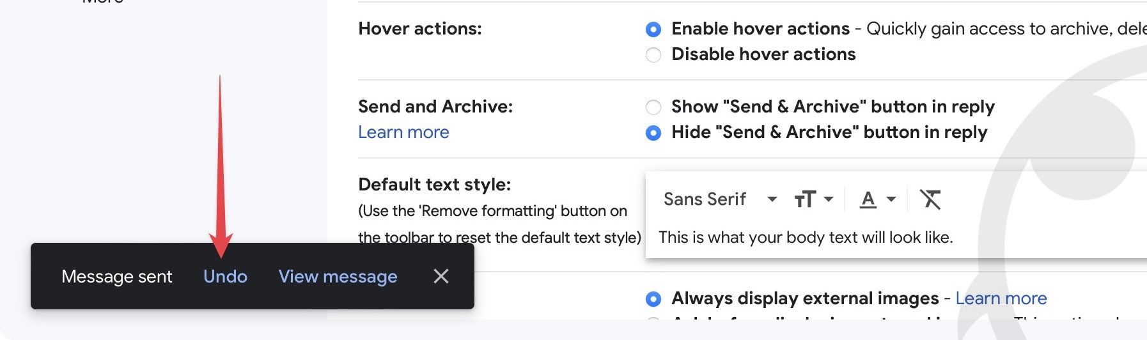Select Always display external images radio
The height and width of the screenshot is (340, 1147).
pyautogui.click(x=653, y=298)
